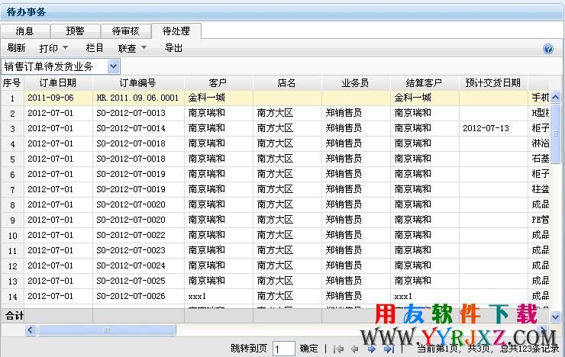Go to previous page arrow

point(354,349)
